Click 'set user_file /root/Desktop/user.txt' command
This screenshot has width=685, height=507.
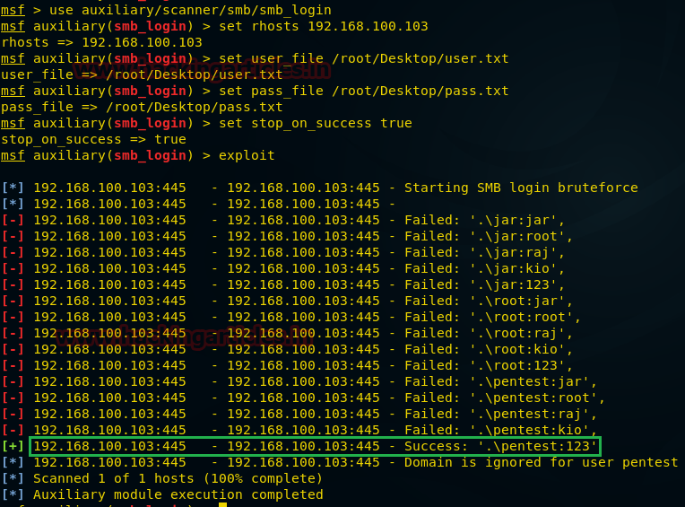coord(364,58)
